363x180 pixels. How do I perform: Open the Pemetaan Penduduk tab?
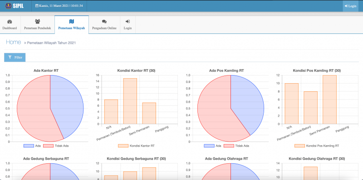pos(38,25)
